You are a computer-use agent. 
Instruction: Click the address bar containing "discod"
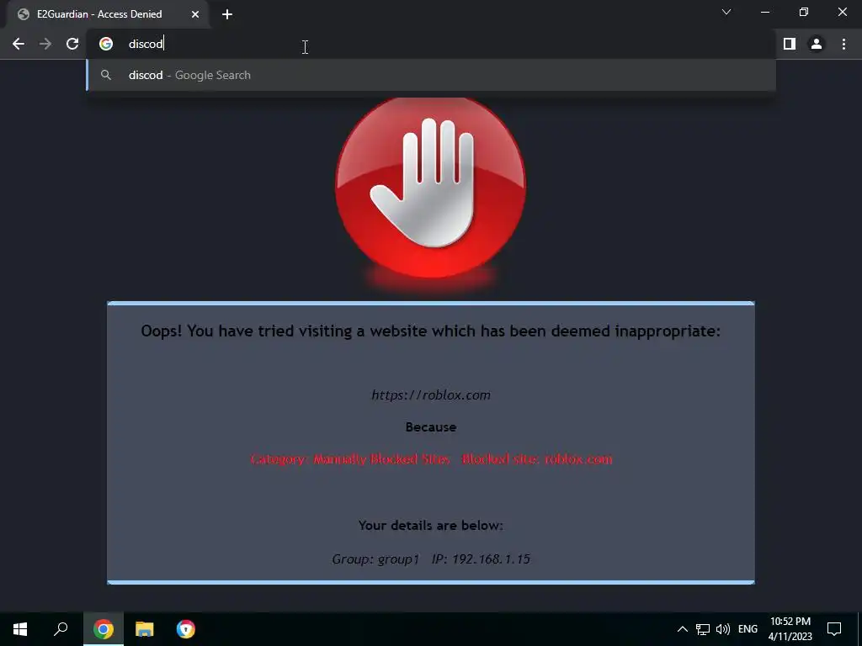pyautogui.click(x=432, y=44)
